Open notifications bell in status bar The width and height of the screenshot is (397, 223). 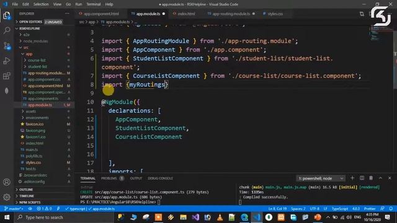point(391,209)
